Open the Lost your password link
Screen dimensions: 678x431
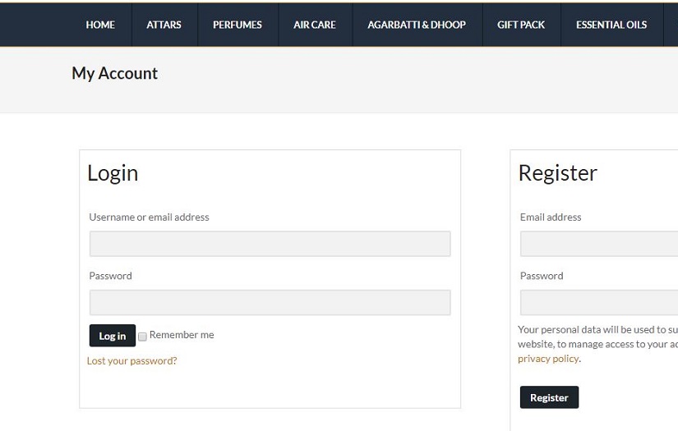point(131,360)
